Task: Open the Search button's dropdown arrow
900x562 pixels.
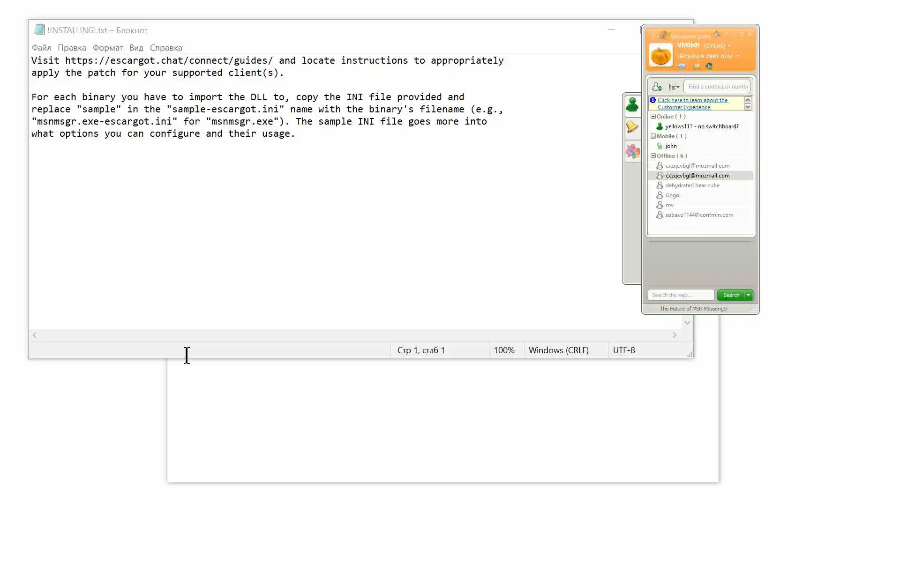Action: pyautogui.click(x=749, y=295)
